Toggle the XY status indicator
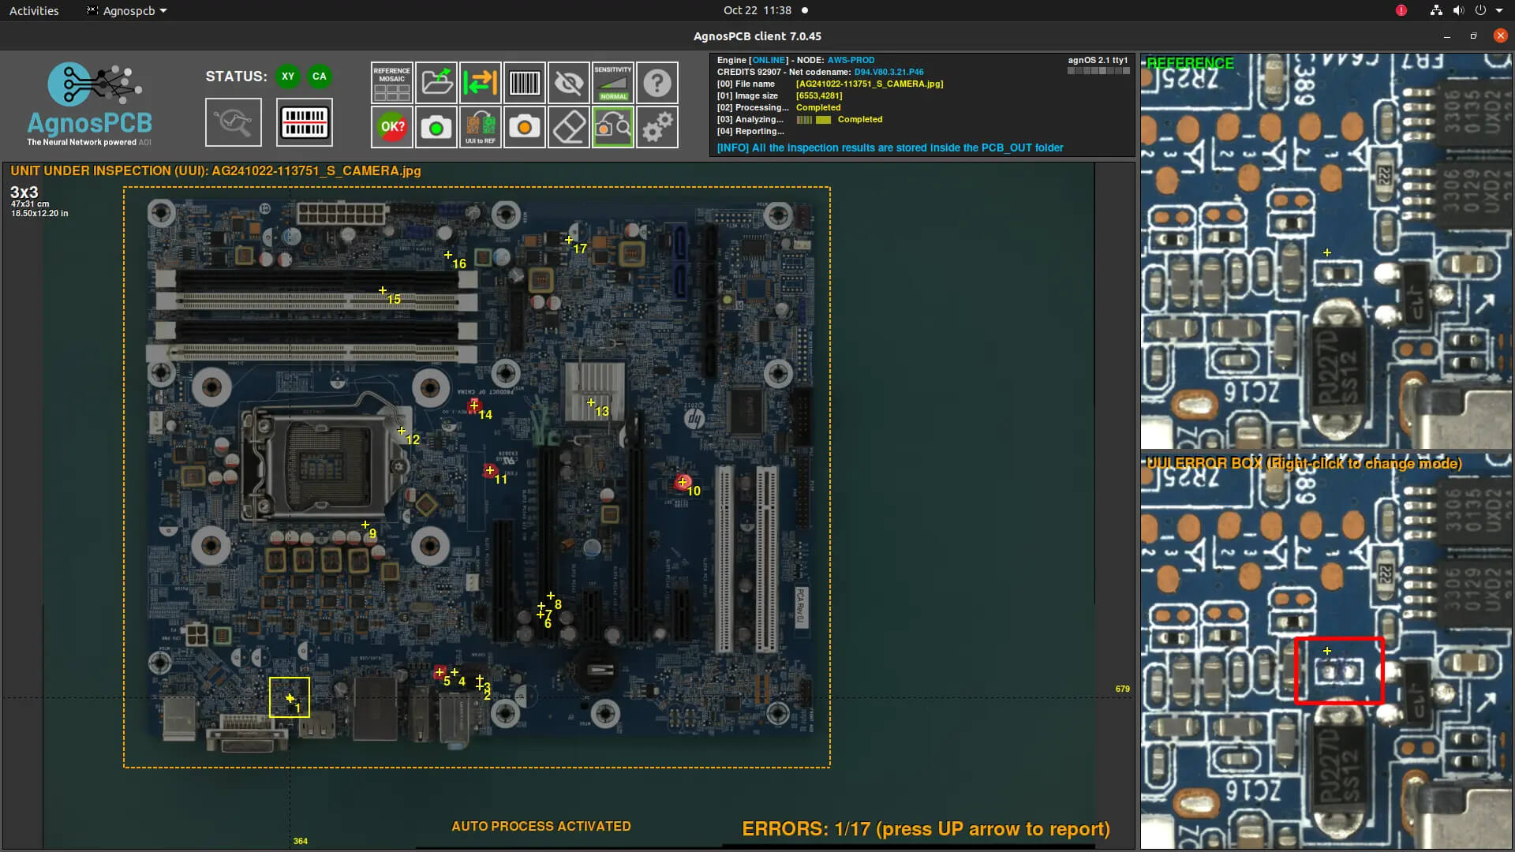The image size is (1515, 852). coord(288,77)
